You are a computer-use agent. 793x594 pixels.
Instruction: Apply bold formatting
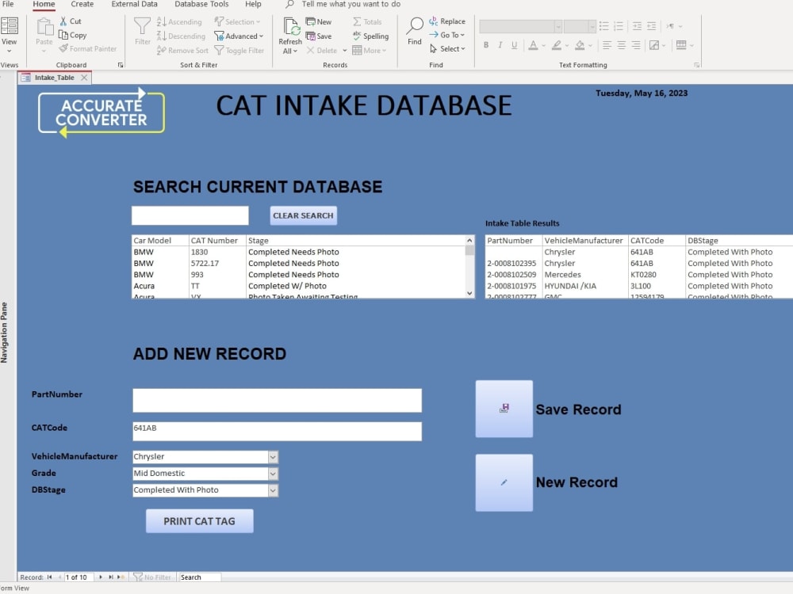[486, 45]
